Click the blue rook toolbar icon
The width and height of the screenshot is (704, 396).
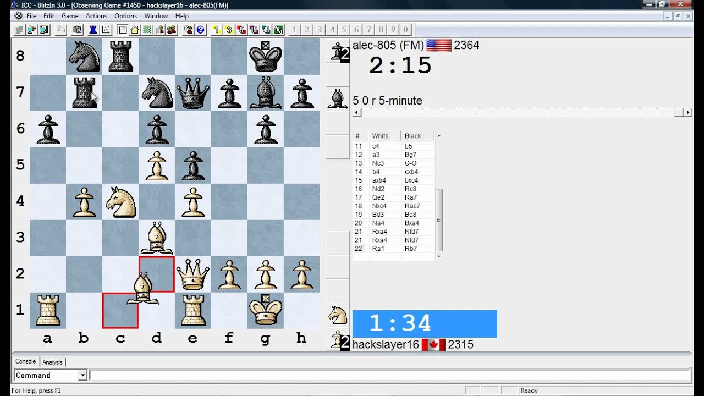(x=93, y=30)
